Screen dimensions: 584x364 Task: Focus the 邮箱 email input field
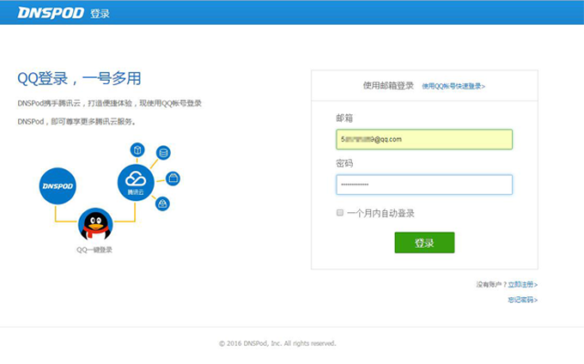coord(424,139)
